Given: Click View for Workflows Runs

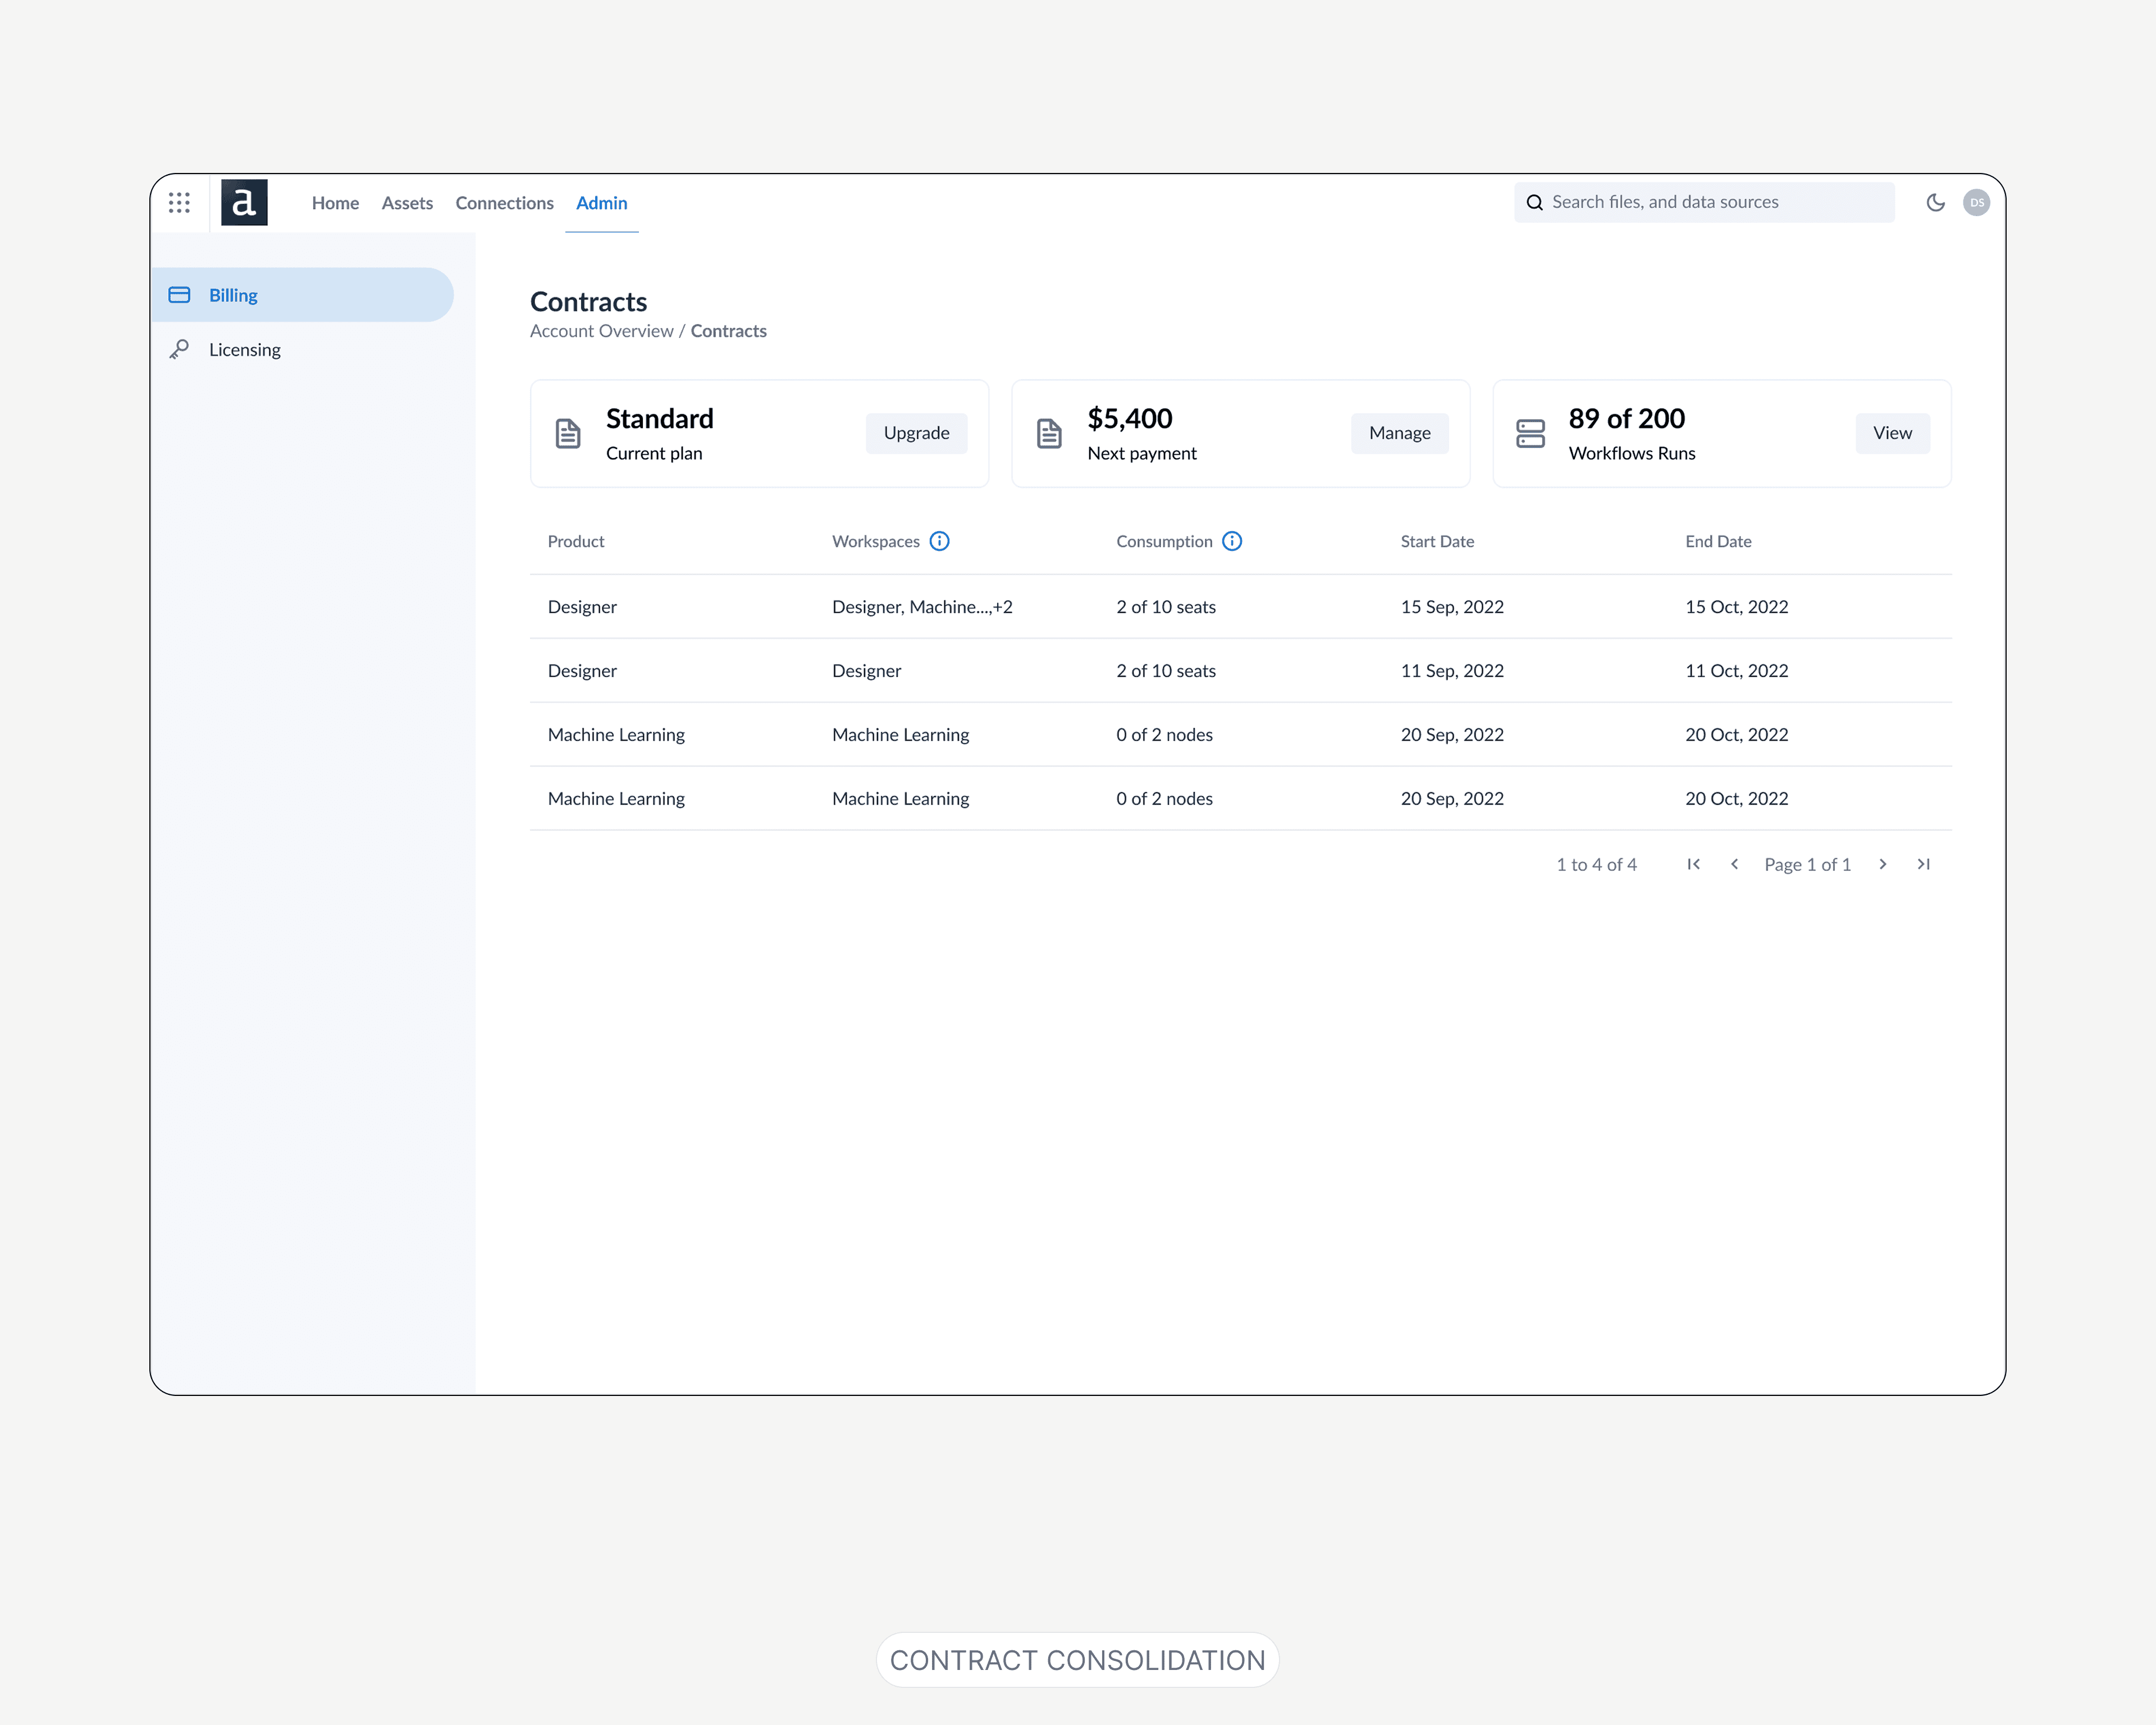Looking at the screenshot, I should [x=1892, y=433].
